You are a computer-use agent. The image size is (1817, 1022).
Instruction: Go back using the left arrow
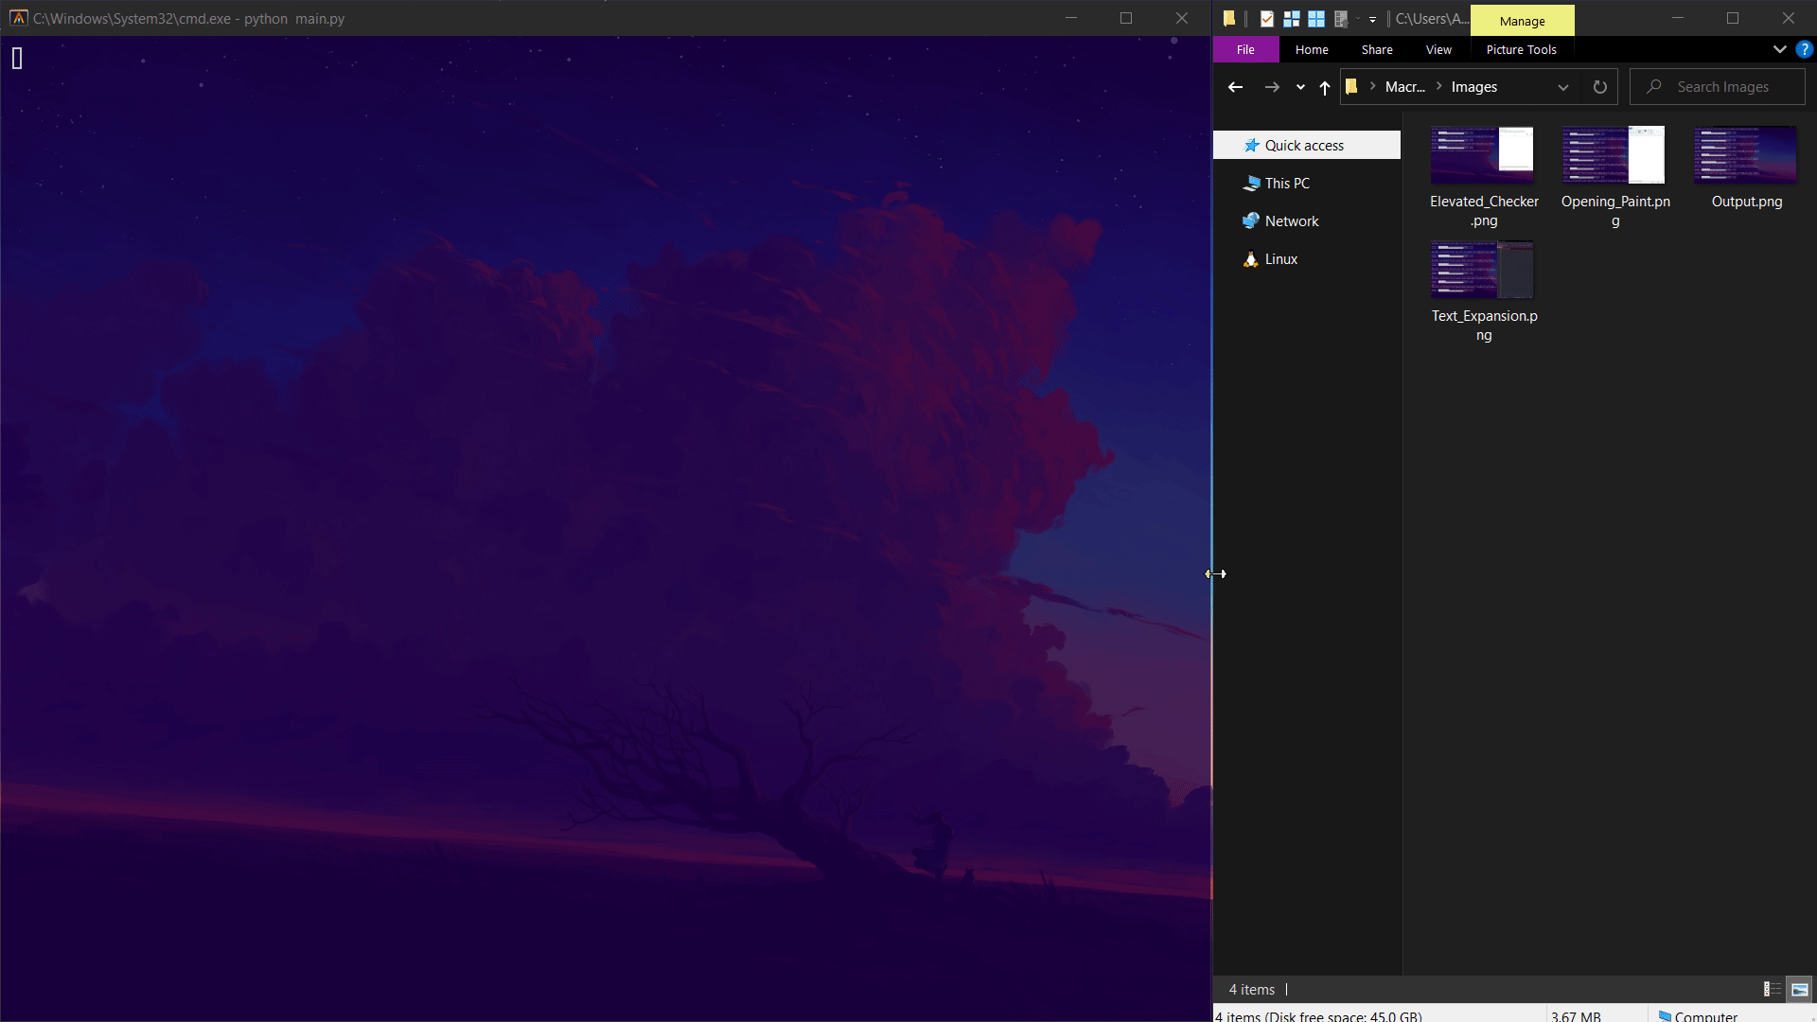click(1235, 87)
